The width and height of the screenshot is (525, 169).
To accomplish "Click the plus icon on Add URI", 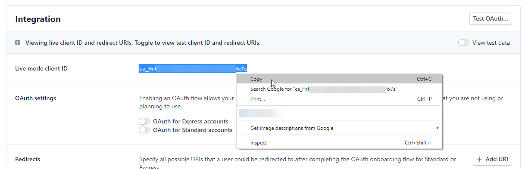I will coord(480,159).
